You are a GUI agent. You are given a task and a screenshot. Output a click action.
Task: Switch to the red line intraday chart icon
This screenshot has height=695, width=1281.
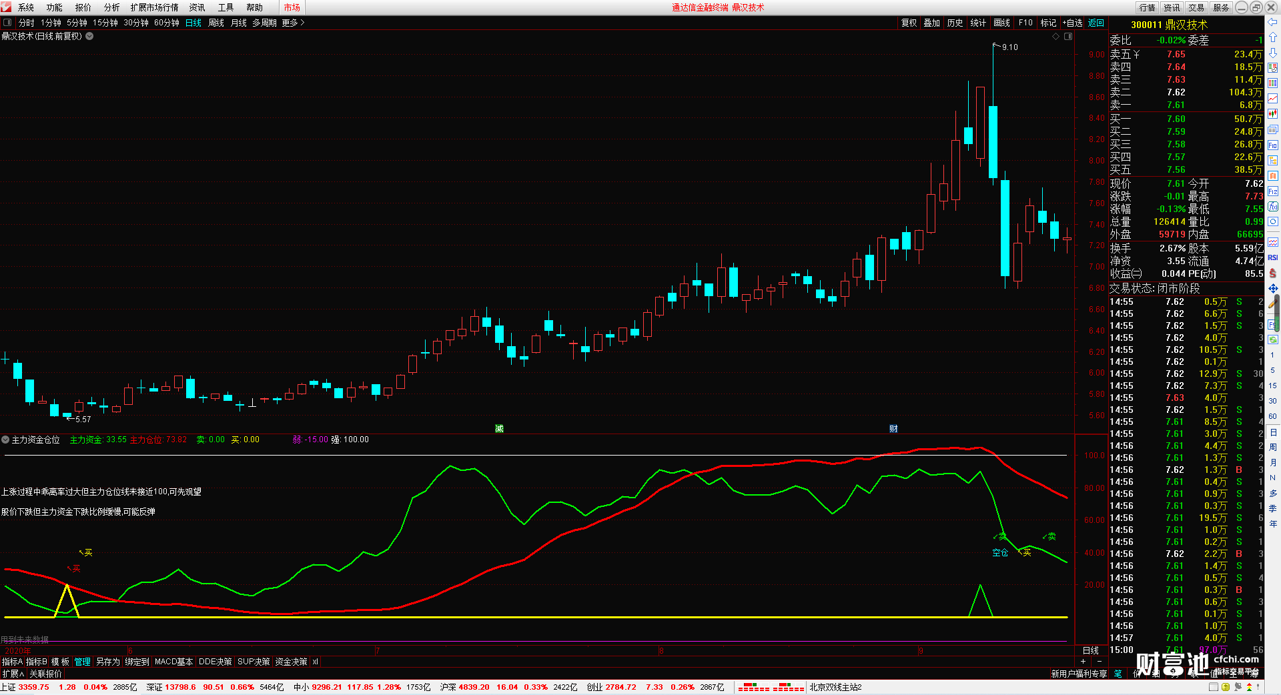click(1273, 99)
